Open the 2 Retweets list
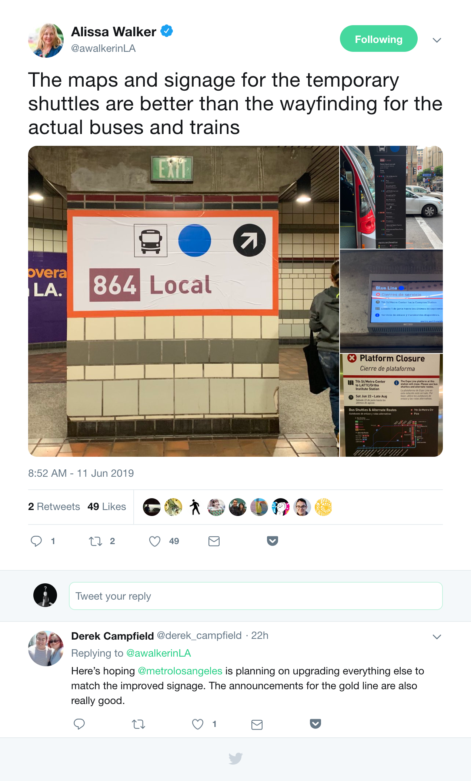The height and width of the screenshot is (781, 471). [x=54, y=506]
